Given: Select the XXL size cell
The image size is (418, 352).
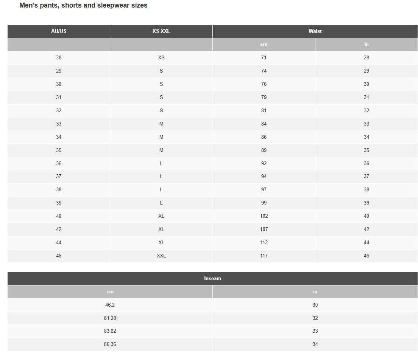Looking at the screenshot, I should click(x=161, y=256).
